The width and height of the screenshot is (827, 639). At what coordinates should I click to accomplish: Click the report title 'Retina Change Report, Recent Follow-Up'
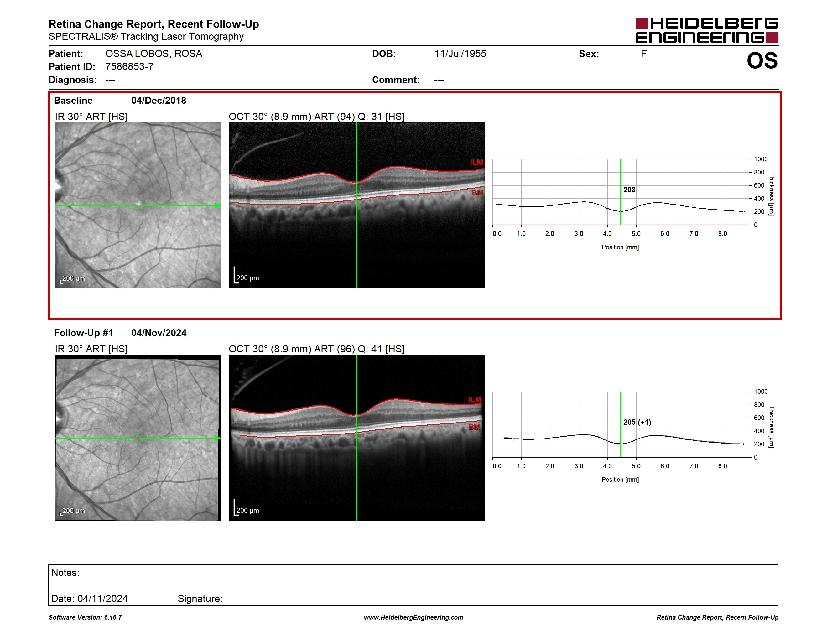point(154,24)
